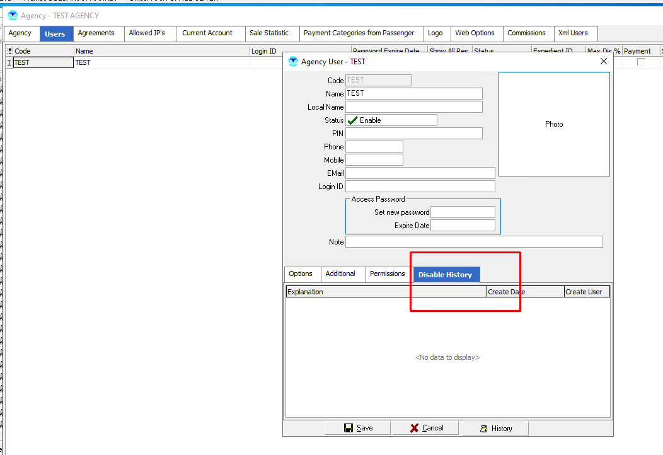Click into the Set new password field

[x=463, y=212]
